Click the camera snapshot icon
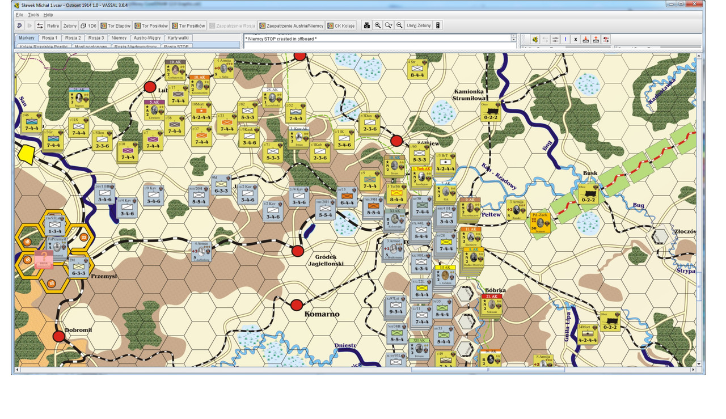This screenshot has height=419, width=726. [x=367, y=26]
